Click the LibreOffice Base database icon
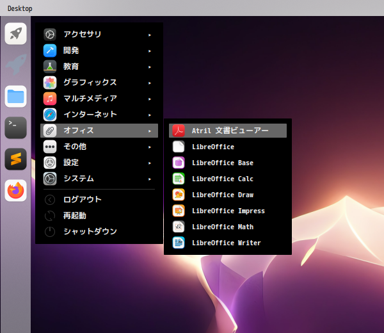Viewport: 384px width, 333px height. tap(179, 163)
